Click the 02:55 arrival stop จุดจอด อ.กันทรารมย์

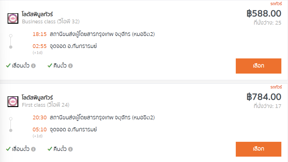[73, 46]
